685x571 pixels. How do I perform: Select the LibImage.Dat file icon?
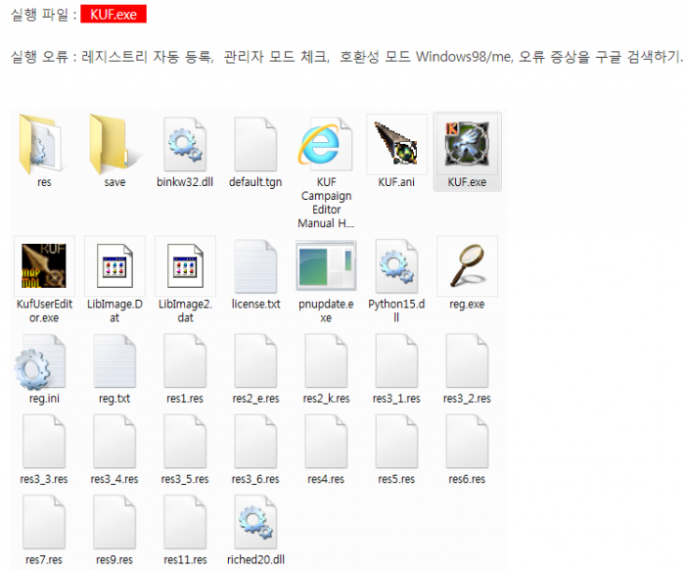pyautogui.click(x=114, y=265)
